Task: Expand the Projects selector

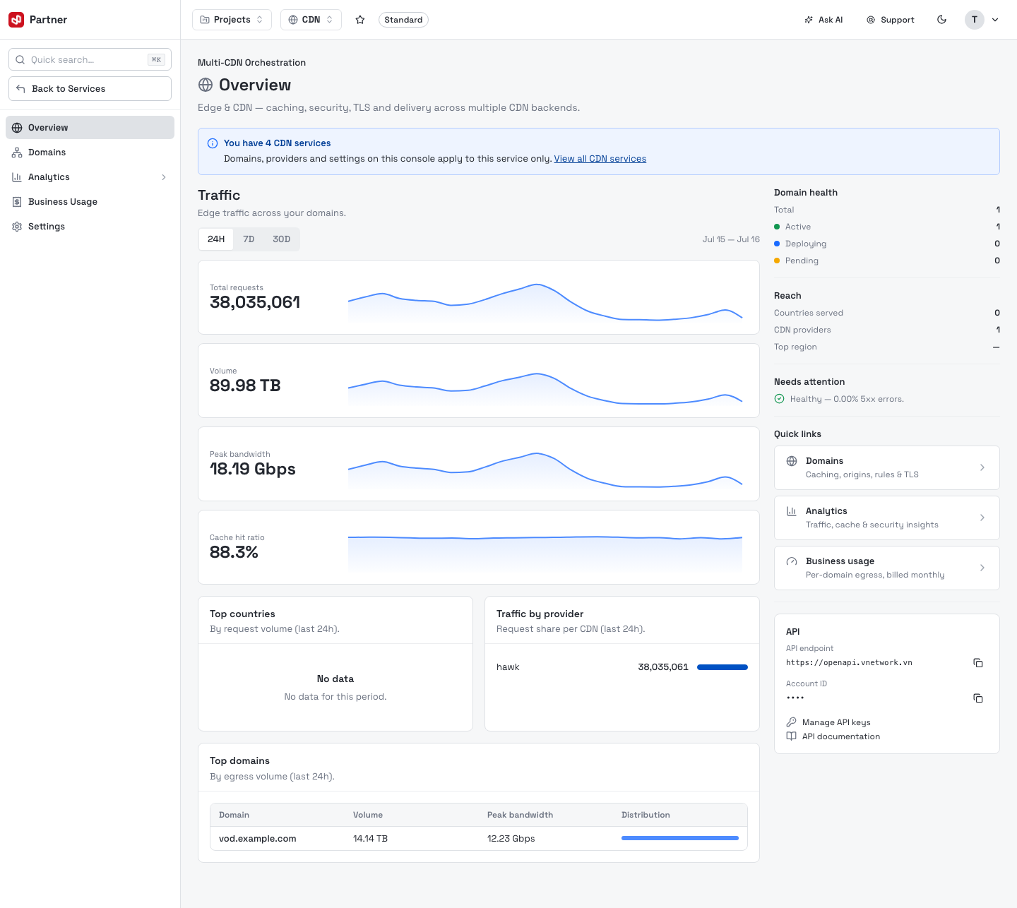Action: coord(232,20)
